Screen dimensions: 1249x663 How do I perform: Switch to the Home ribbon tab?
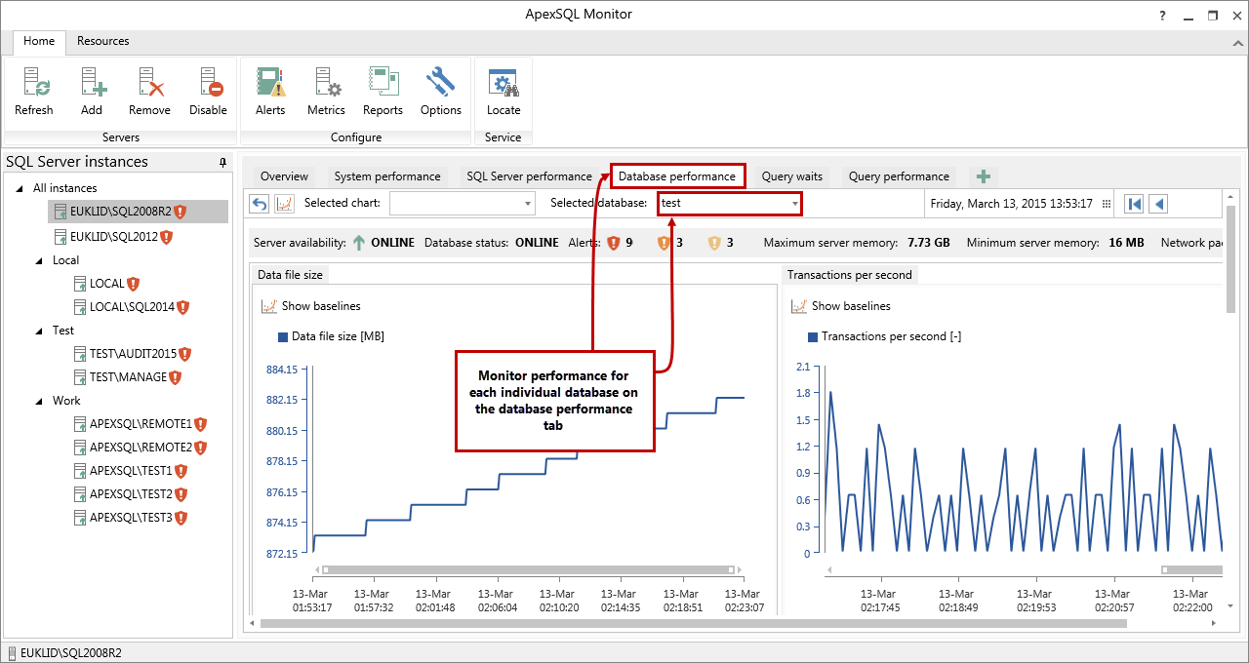39,41
